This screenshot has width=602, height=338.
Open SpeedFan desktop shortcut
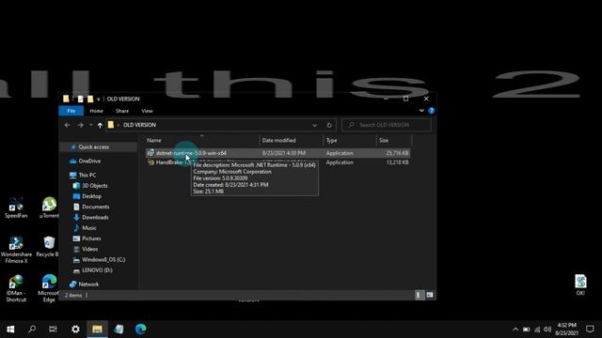click(x=16, y=208)
